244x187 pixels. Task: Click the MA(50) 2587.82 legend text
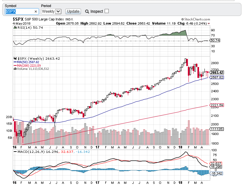[28, 62]
